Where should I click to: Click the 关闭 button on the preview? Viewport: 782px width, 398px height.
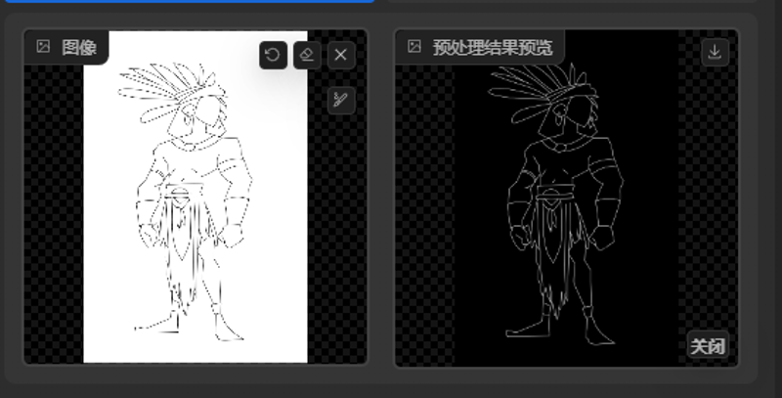[708, 345]
